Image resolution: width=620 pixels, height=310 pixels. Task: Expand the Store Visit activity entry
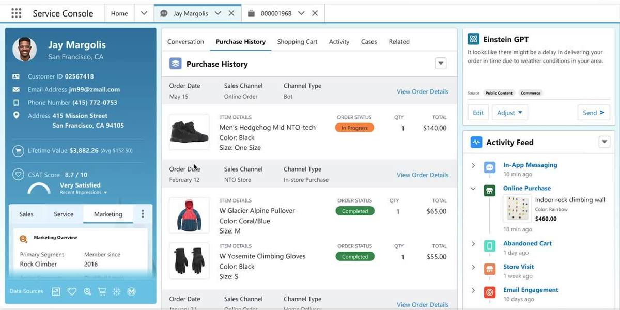coord(473,267)
